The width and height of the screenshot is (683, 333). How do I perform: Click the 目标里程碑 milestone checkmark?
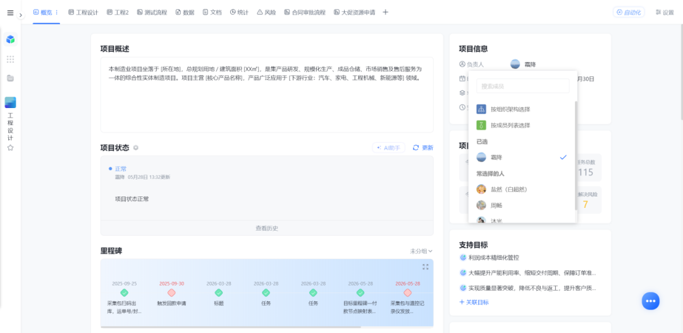pos(360,293)
